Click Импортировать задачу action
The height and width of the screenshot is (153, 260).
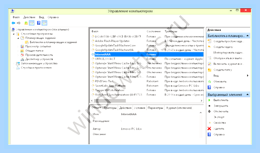229,53
